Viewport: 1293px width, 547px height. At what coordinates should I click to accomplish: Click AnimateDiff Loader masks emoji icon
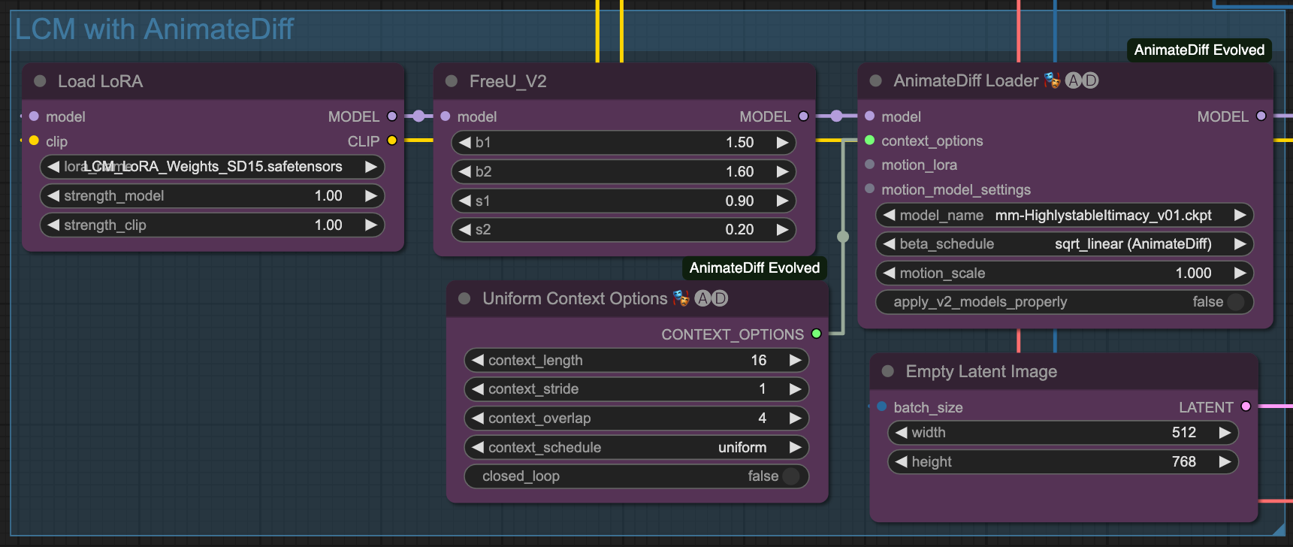pyautogui.click(x=1052, y=80)
